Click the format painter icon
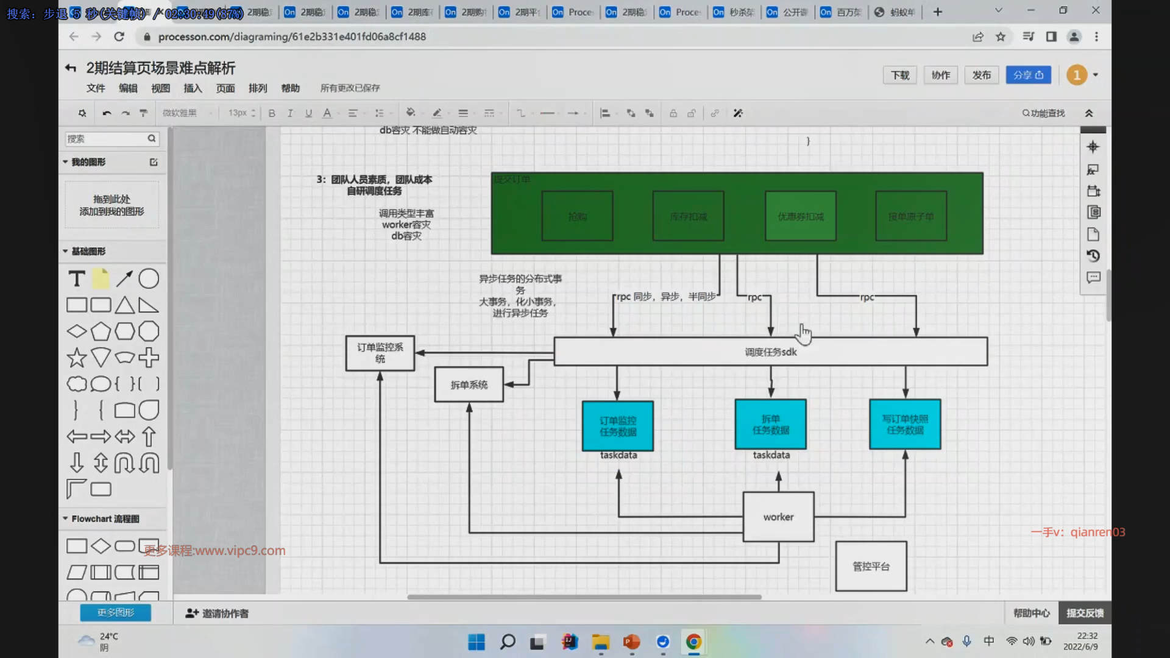 pyautogui.click(x=144, y=113)
